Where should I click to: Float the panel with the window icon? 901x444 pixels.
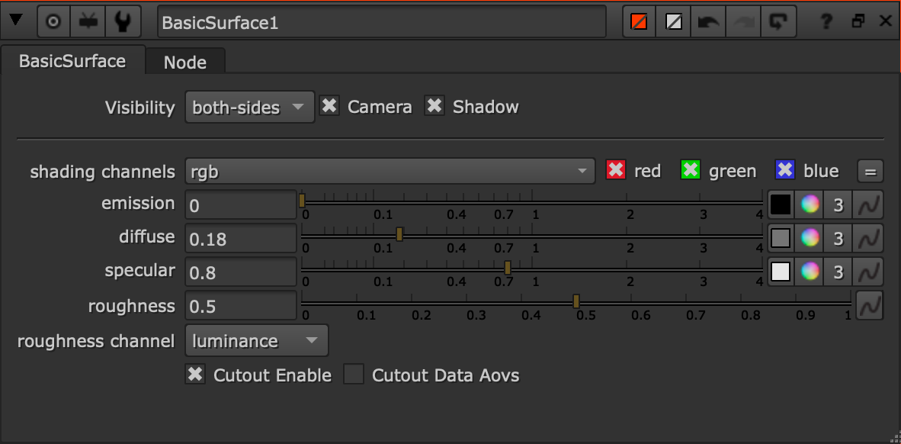click(x=858, y=21)
